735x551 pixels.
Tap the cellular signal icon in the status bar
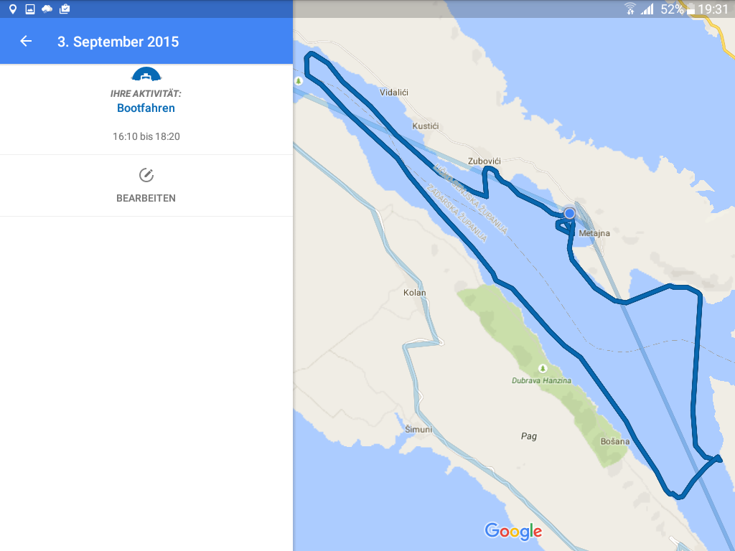648,9
